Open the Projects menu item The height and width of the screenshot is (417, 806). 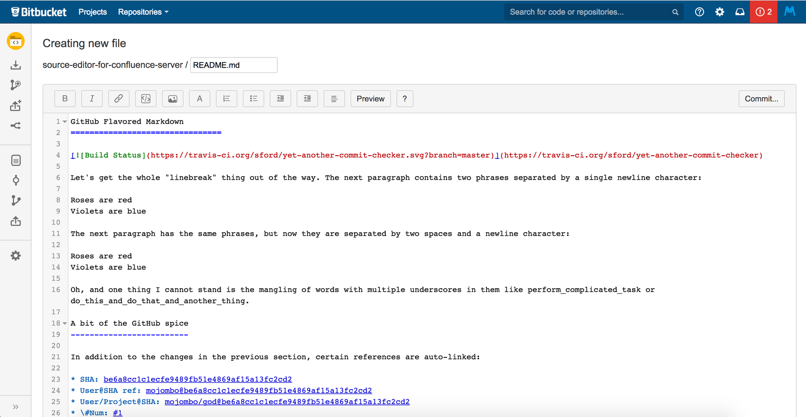93,12
